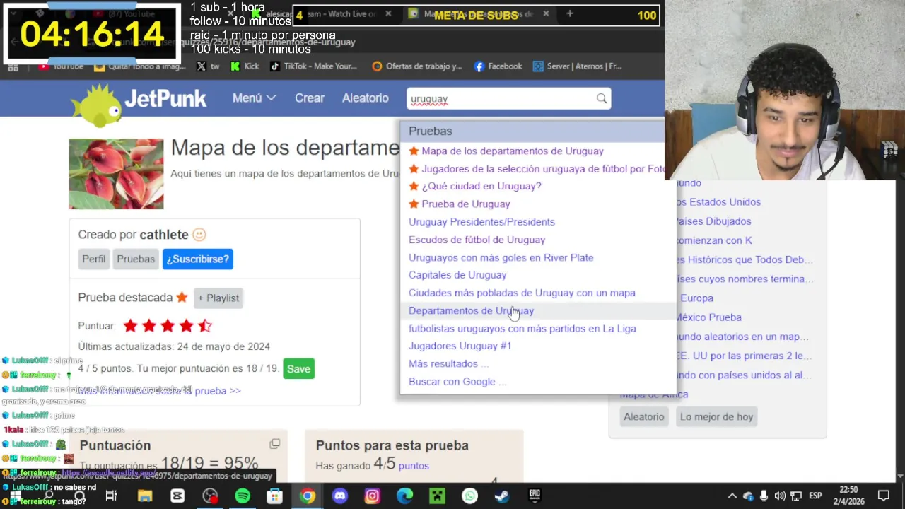This screenshot has height=509, width=905.
Task: Open Instagram from the taskbar
Action: point(373,496)
